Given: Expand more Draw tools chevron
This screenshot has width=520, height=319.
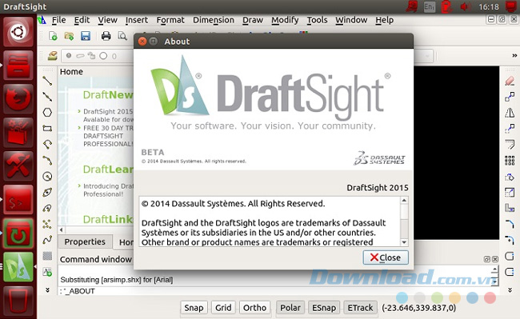Looking at the screenshot, I should coord(47,290).
